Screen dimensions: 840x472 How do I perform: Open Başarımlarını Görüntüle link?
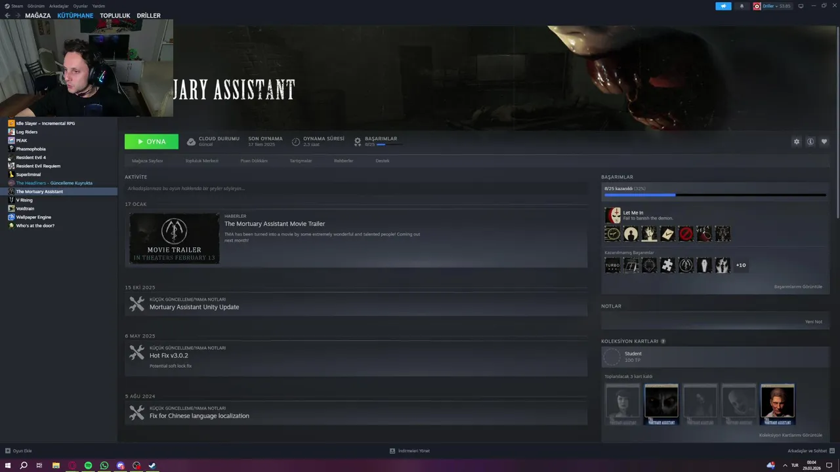click(798, 286)
